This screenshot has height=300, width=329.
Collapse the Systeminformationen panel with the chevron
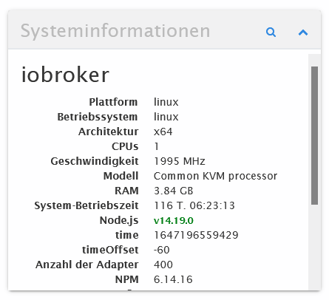(303, 33)
